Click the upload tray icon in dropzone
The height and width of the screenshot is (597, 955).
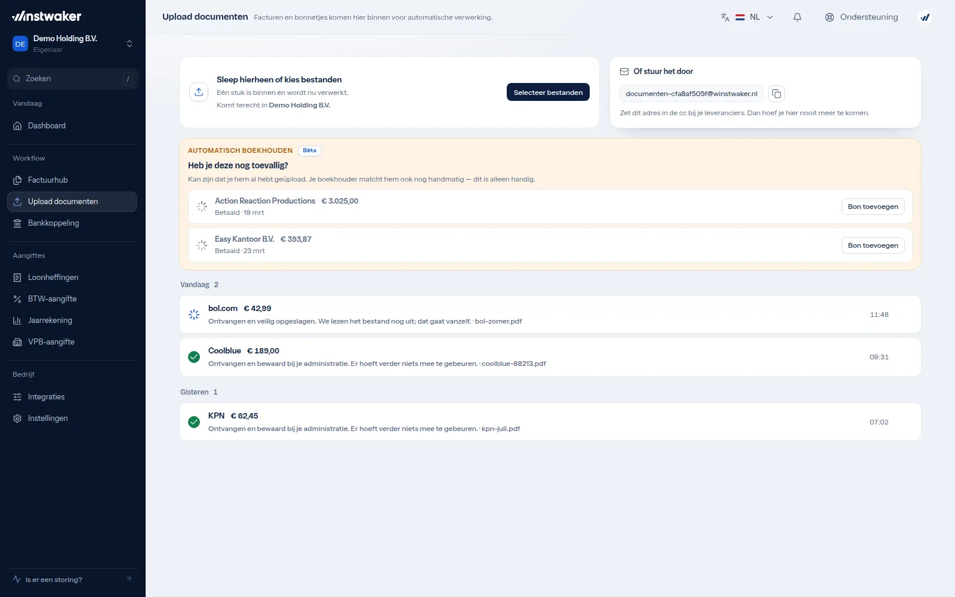(x=199, y=92)
